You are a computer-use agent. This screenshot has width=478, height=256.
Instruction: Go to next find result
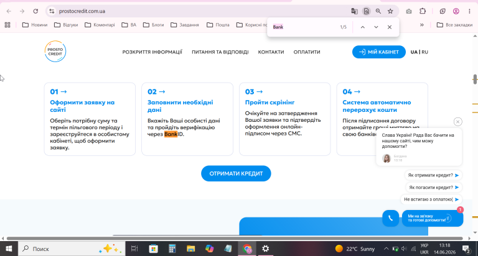(376, 27)
